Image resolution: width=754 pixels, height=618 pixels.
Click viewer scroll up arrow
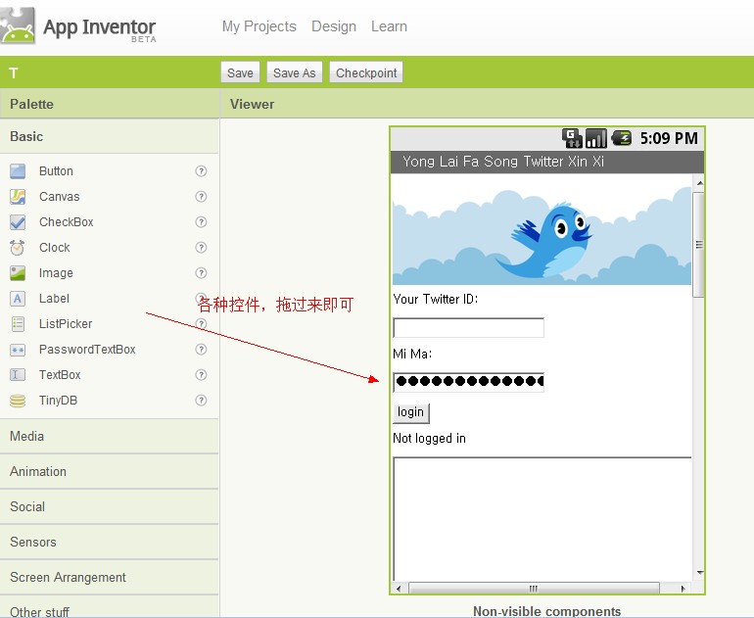(700, 183)
